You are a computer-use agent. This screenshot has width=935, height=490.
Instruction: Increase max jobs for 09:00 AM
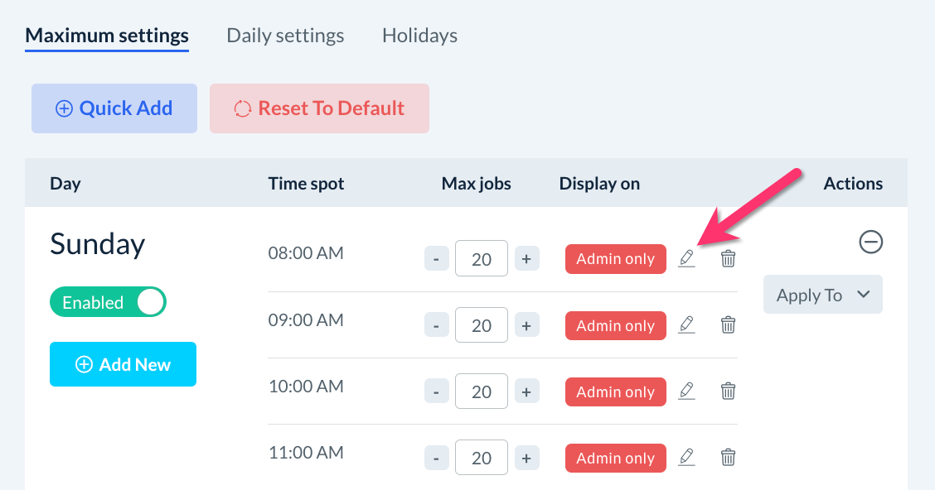(526, 325)
